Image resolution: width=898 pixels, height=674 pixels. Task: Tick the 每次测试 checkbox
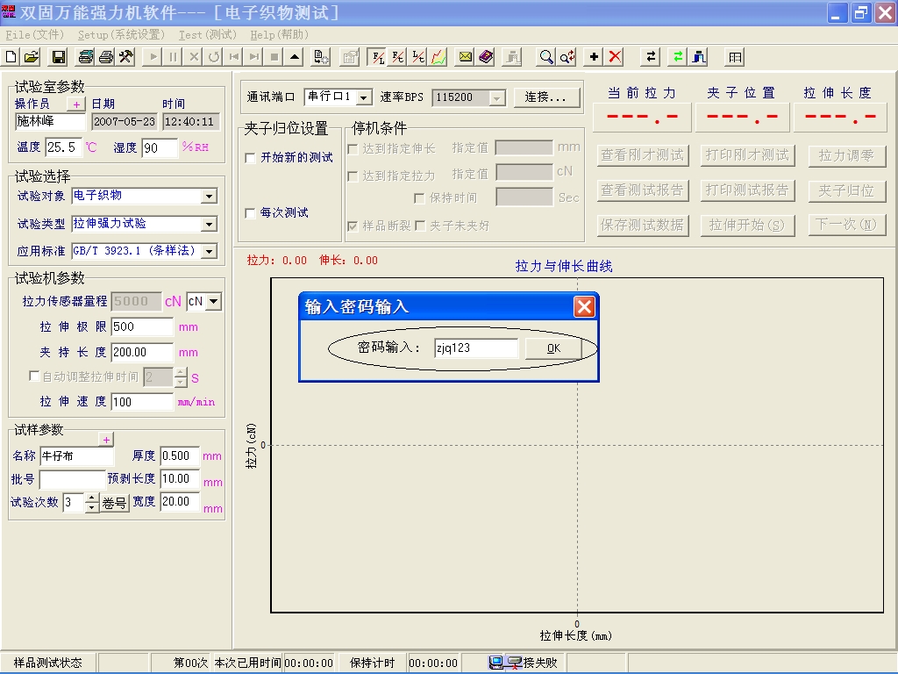pos(251,213)
